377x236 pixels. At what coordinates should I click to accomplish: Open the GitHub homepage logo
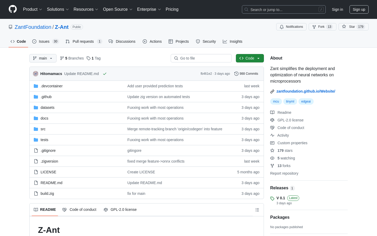coord(13,9)
